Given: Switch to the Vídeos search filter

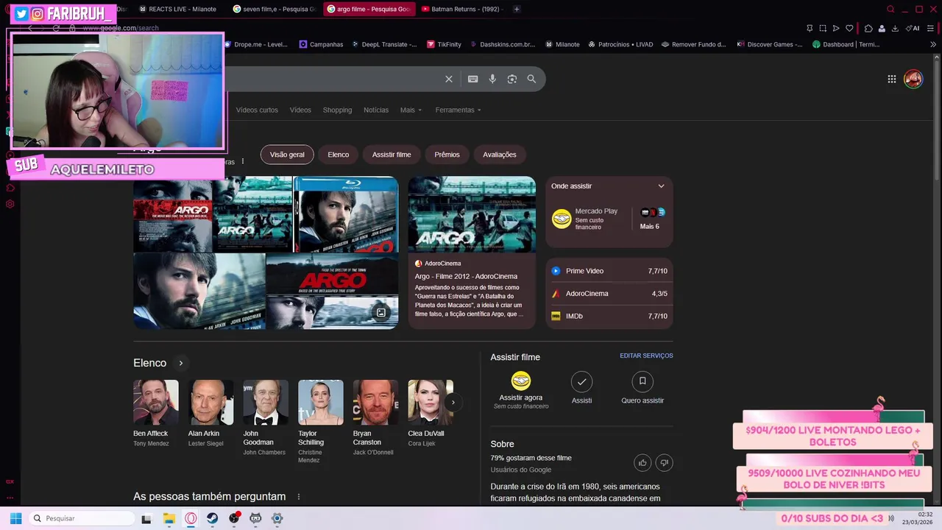Looking at the screenshot, I should click(x=300, y=110).
